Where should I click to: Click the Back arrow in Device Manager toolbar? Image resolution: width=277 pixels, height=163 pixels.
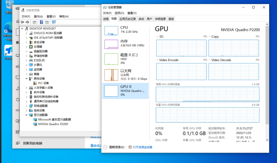click(22, 22)
